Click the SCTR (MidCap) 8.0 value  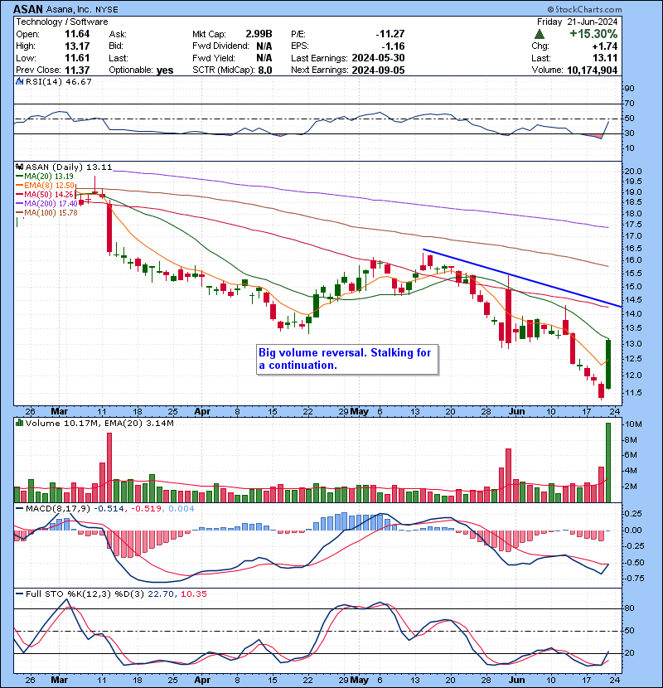click(x=264, y=70)
